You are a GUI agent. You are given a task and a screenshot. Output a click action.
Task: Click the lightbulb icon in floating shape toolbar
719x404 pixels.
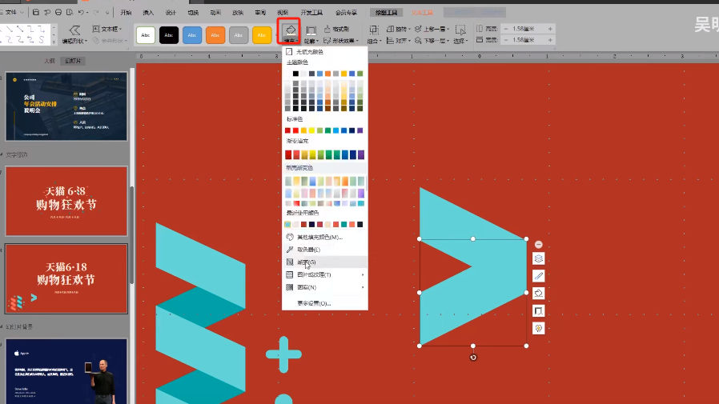coord(539,329)
